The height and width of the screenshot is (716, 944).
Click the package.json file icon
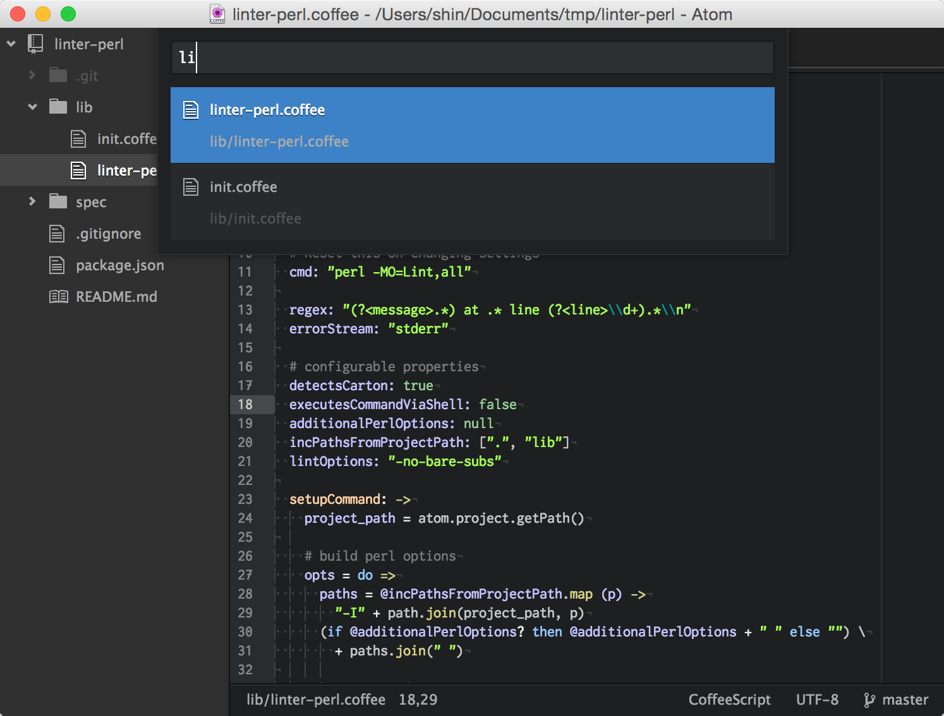[x=57, y=265]
